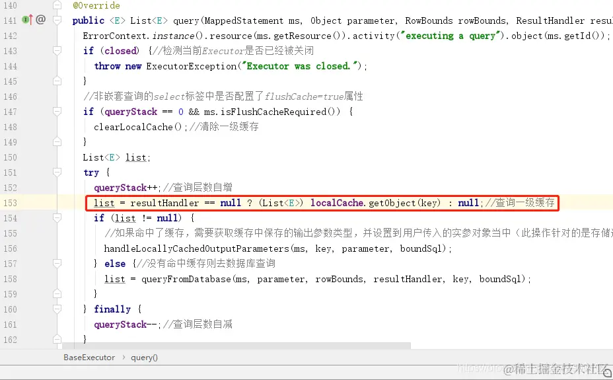Screen dimensions: 613x380
Task: Collapse the if (closed) block at line 143
Action: click(x=57, y=51)
